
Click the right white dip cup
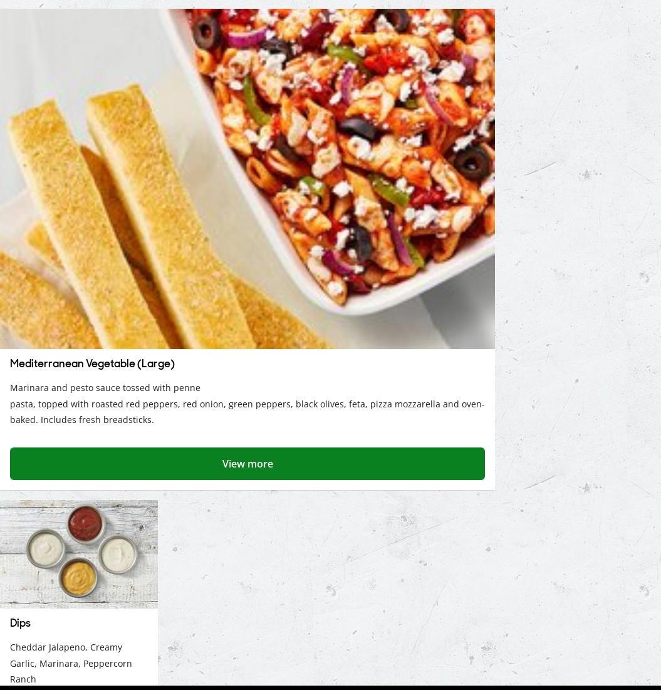[x=118, y=553]
